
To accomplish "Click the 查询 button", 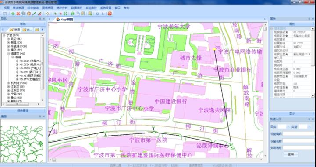I will pyautogui.click(x=291, y=154).
